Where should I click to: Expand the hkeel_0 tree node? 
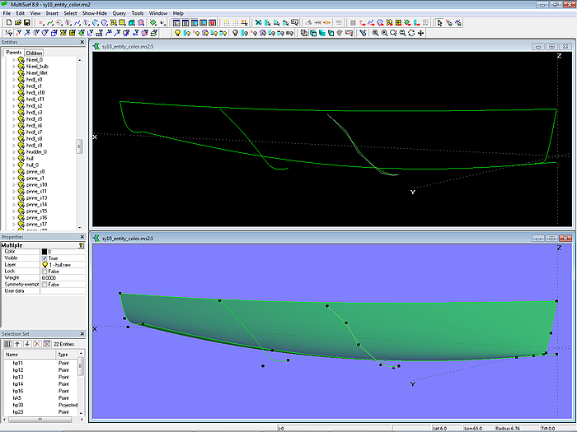click(13, 60)
